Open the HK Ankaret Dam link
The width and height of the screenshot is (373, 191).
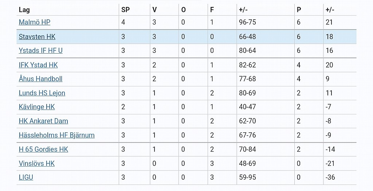point(43,121)
